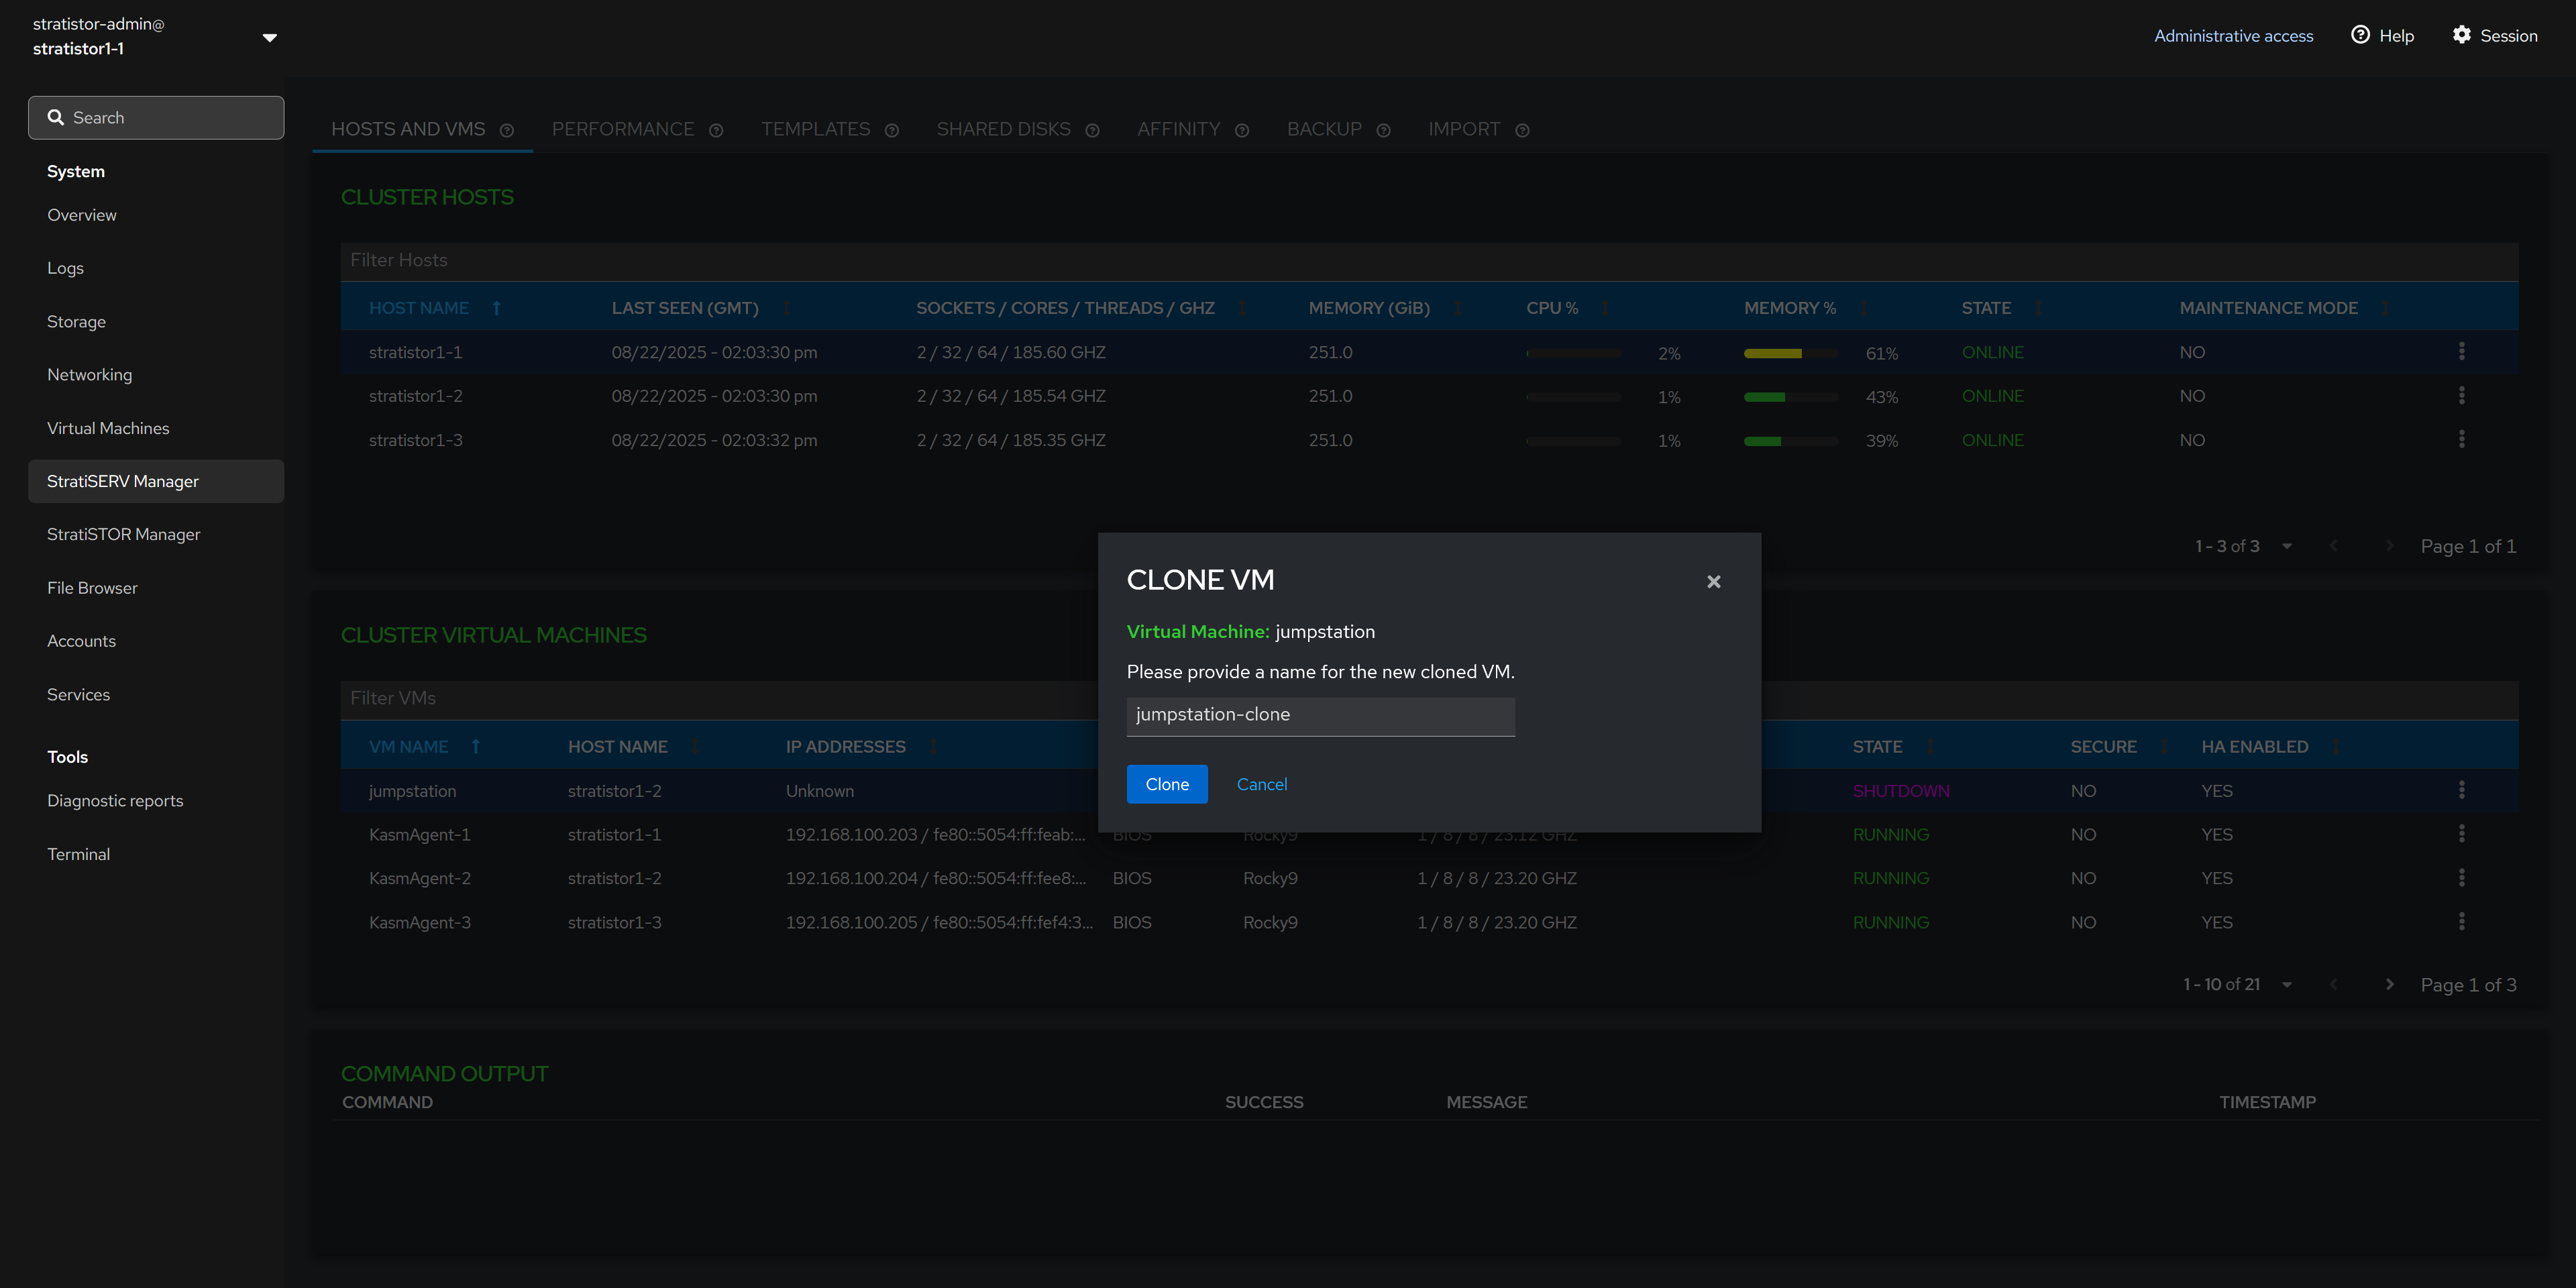This screenshot has height=1288, width=2576.
Task: Click the Clone button
Action: (1166, 784)
